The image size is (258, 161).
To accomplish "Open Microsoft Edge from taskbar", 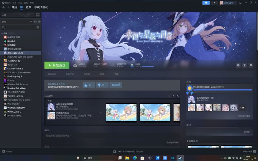I will [135, 158].
